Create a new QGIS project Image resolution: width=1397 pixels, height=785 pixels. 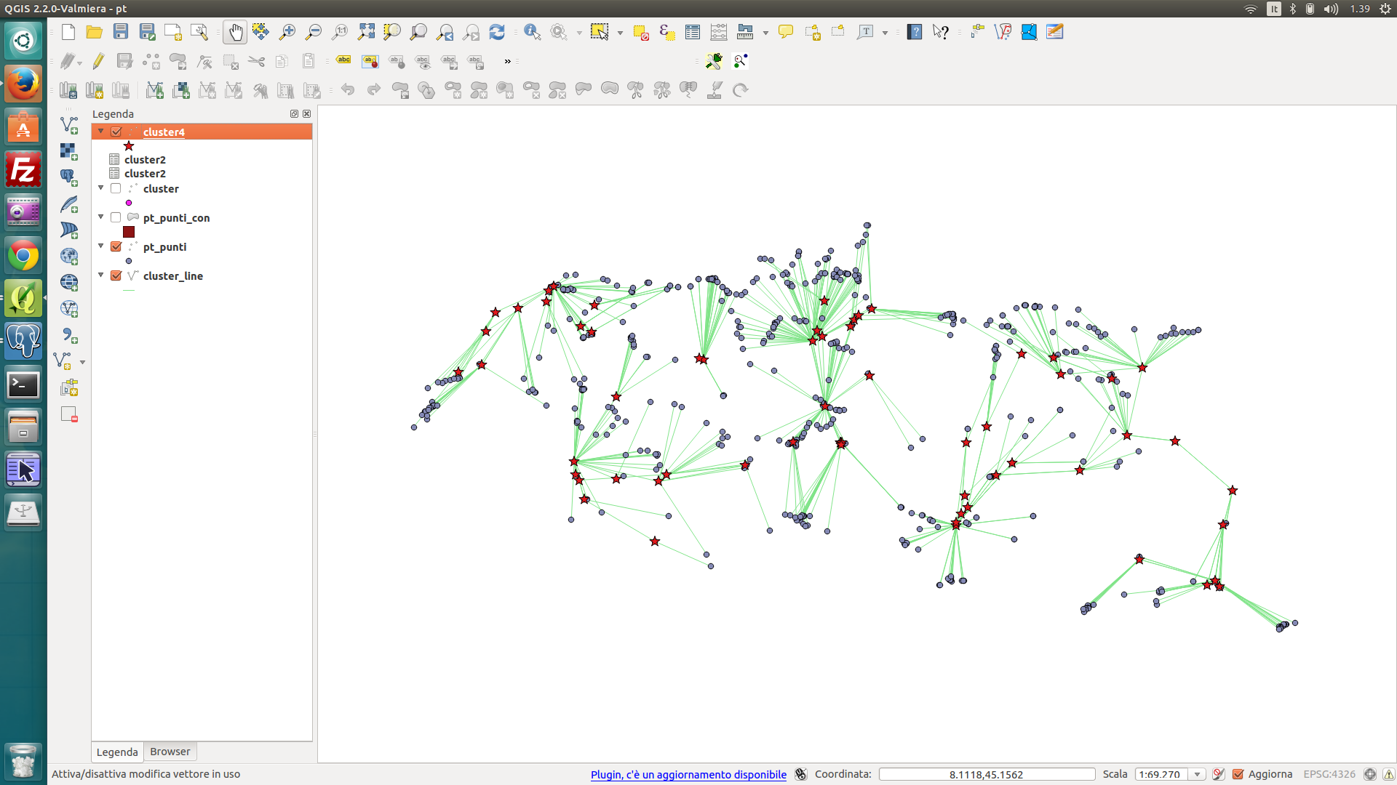(x=68, y=32)
